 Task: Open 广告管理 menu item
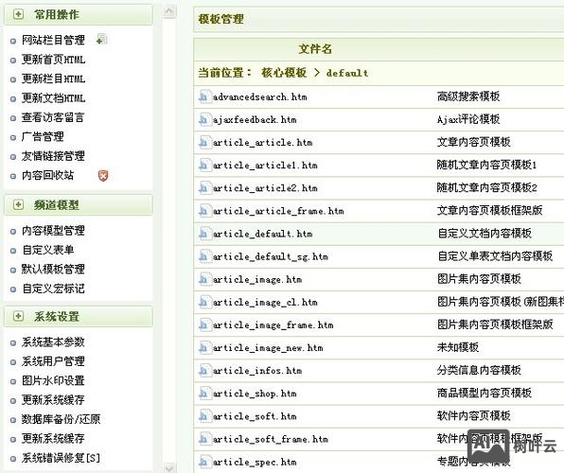click(43, 136)
